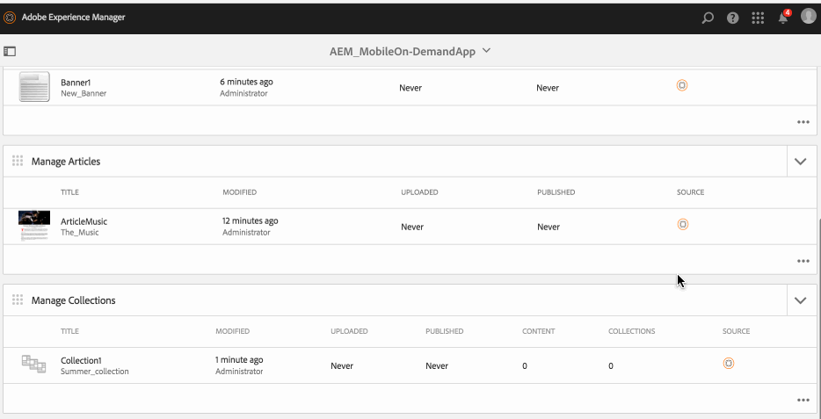Collapse the Manage Collections panel chevron
The height and width of the screenshot is (419, 821).
pos(800,300)
